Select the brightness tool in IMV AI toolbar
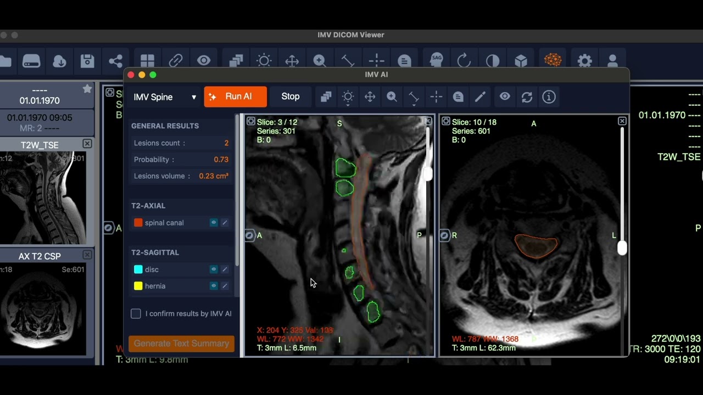The height and width of the screenshot is (395, 703). coord(348,97)
